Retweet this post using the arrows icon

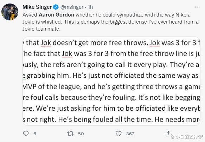[x=70, y=134]
